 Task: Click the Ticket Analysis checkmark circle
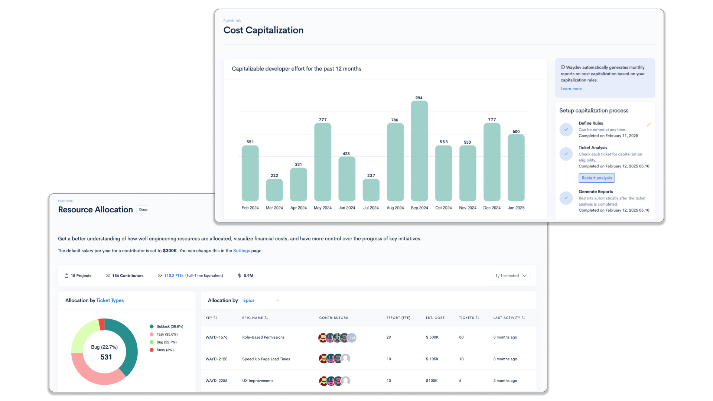point(566,154)
